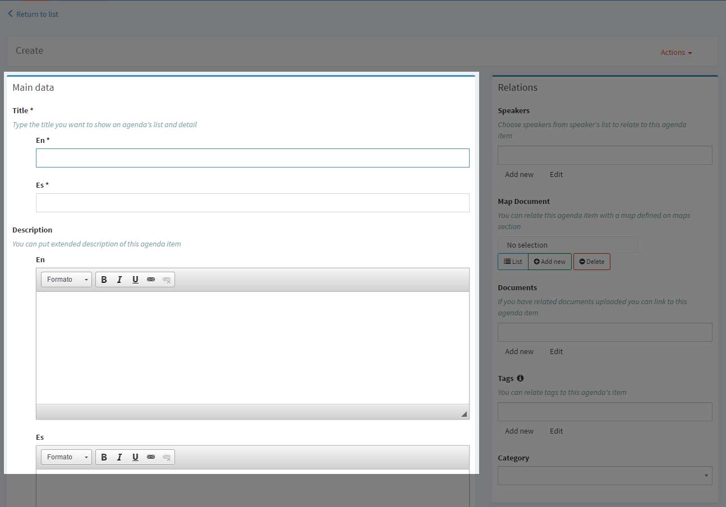Click Bold in Spanish description toolbar
Image resolution: width=726 pixels, height=507 pixels.
104,457
